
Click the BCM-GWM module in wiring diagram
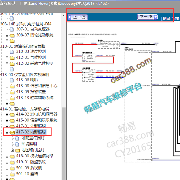pos(138,106)
